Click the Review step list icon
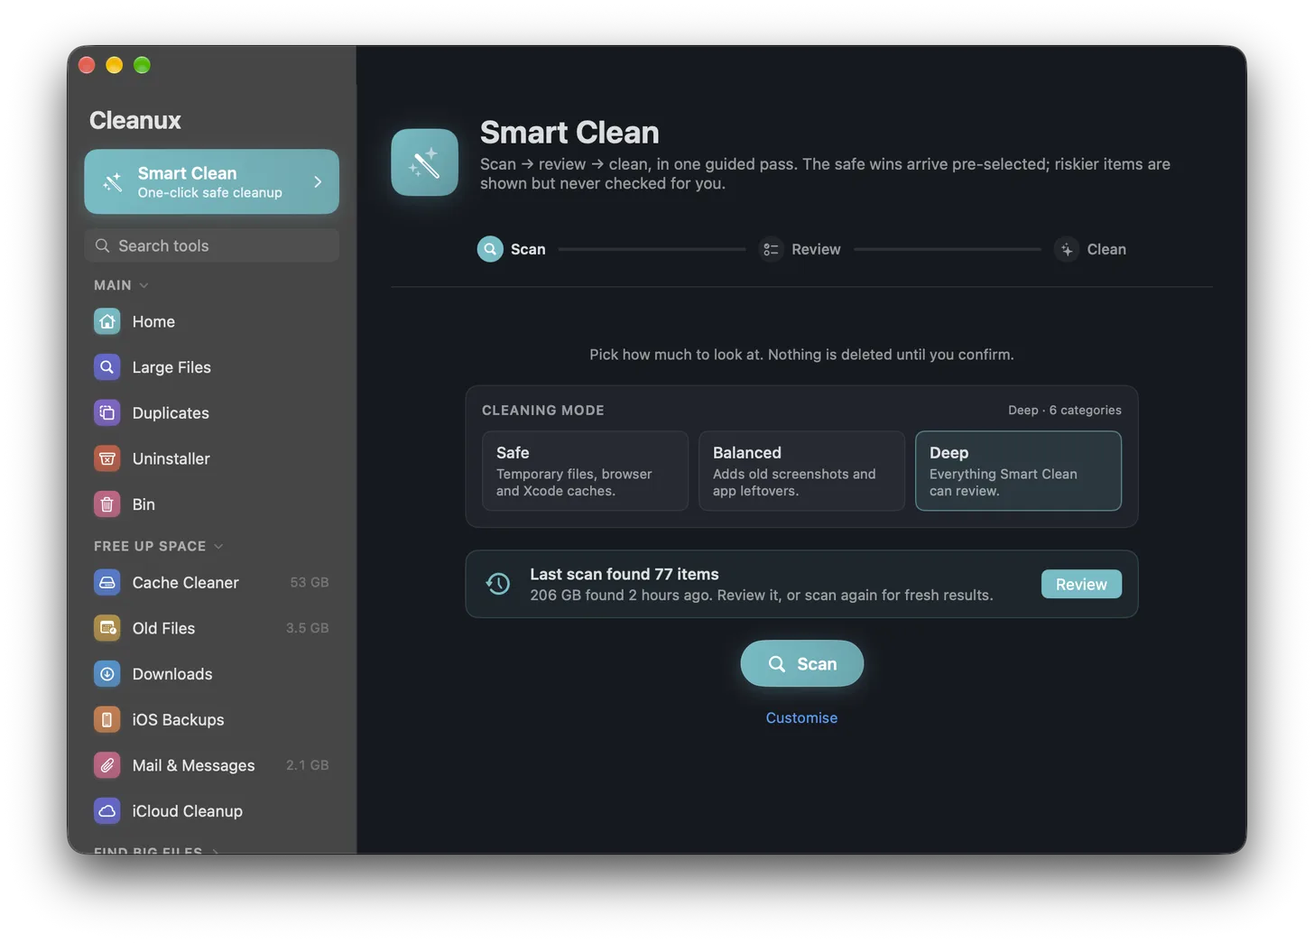The image size is (1314, 943). [771, 249]
